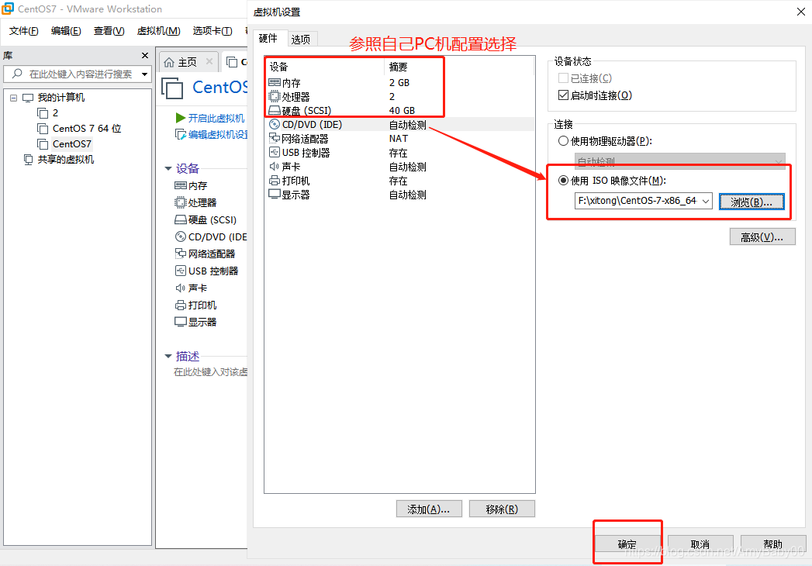The image size is (812, 566).
Task: Switch to the 硬件 tab in settings dialog
Action: [x=268, y=38]
